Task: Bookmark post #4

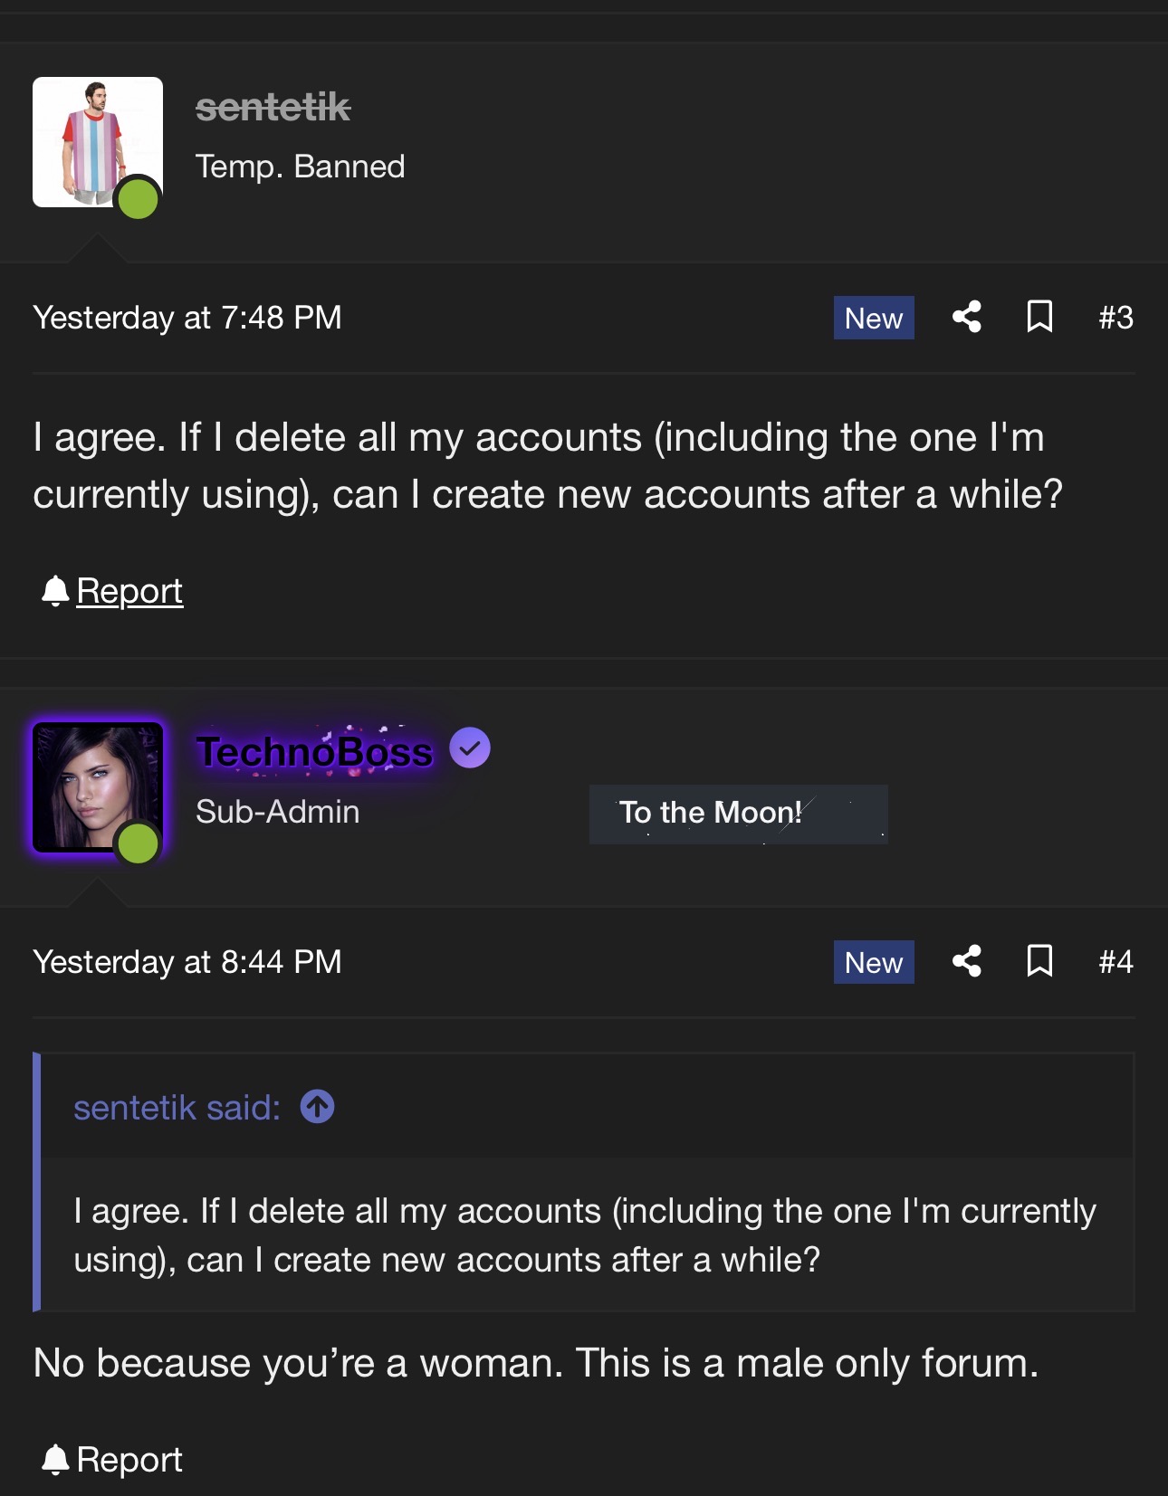Action: 1039,961
